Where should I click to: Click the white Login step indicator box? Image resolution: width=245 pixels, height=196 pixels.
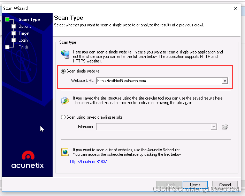14,40
